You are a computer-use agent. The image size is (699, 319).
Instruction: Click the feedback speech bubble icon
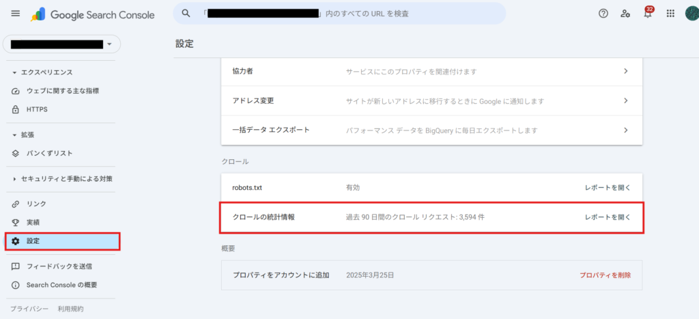(x=16, y=266)
